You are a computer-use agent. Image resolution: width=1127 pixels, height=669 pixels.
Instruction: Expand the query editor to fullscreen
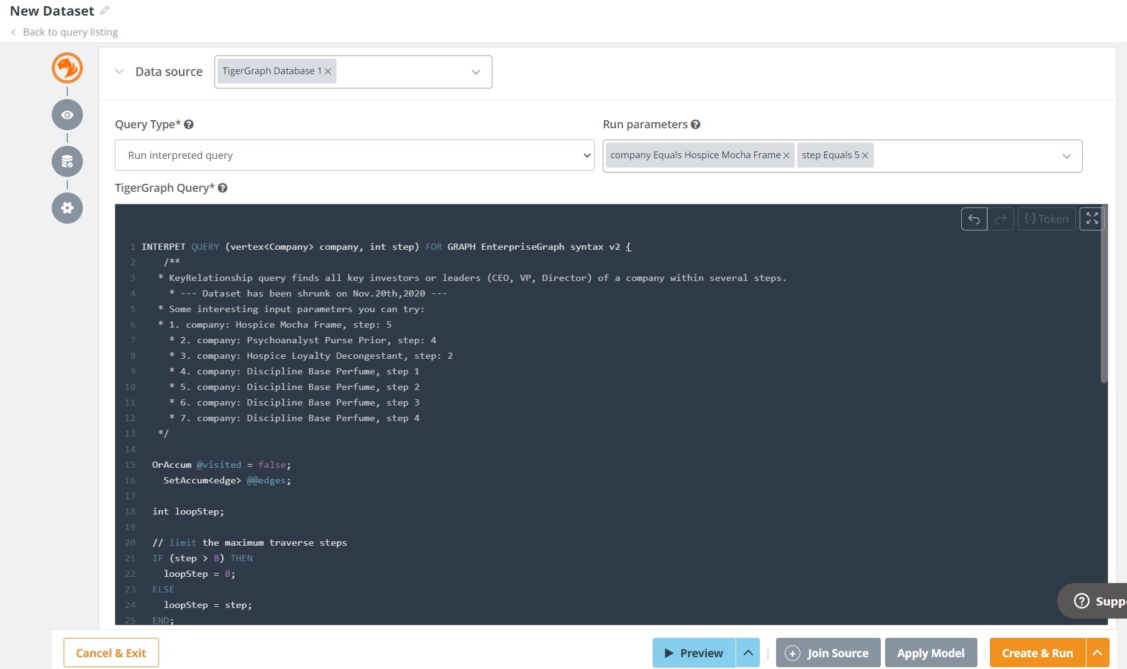(x=1091, y=219)
